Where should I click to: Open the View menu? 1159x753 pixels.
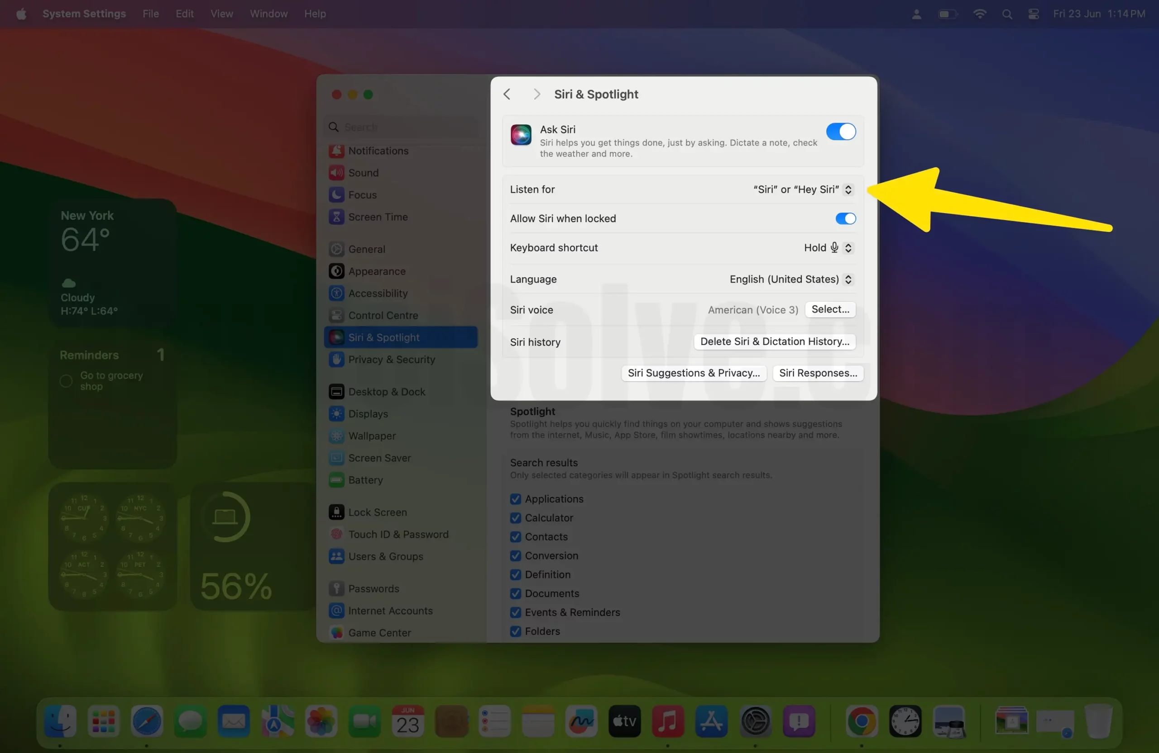coord(221,14)
